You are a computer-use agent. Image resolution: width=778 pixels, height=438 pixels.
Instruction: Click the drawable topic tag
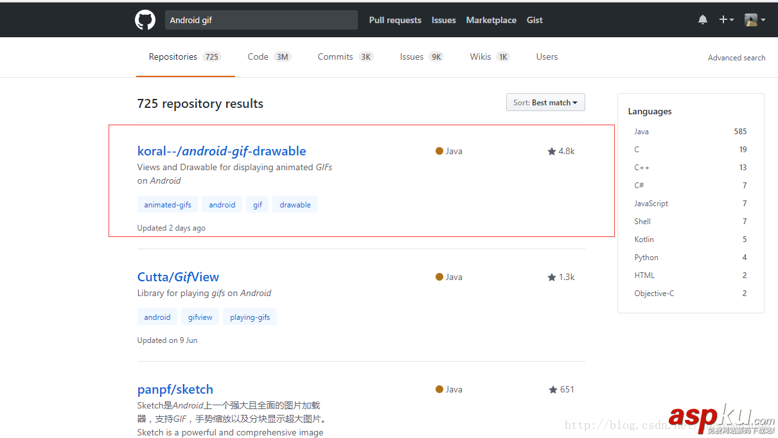coord(295,205)
